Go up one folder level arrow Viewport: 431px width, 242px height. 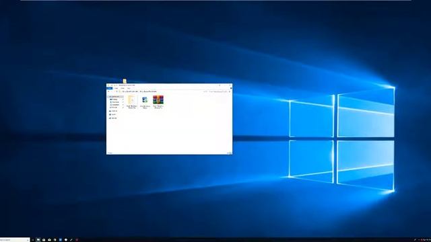(117, 91)
